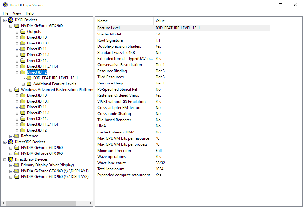
Task: Click the Value column header
Action: [211, 21]
